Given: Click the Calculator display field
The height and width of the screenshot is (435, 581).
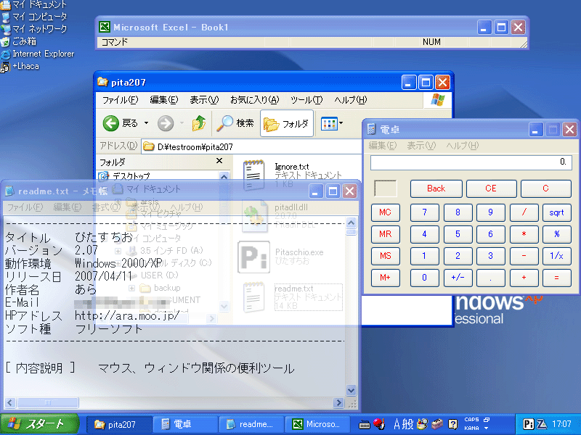Looking at the screenshot, I should 471,162.
